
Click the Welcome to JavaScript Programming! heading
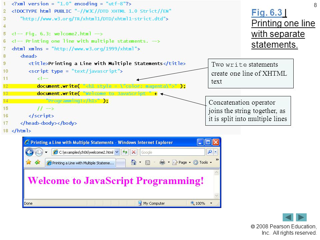116,181
